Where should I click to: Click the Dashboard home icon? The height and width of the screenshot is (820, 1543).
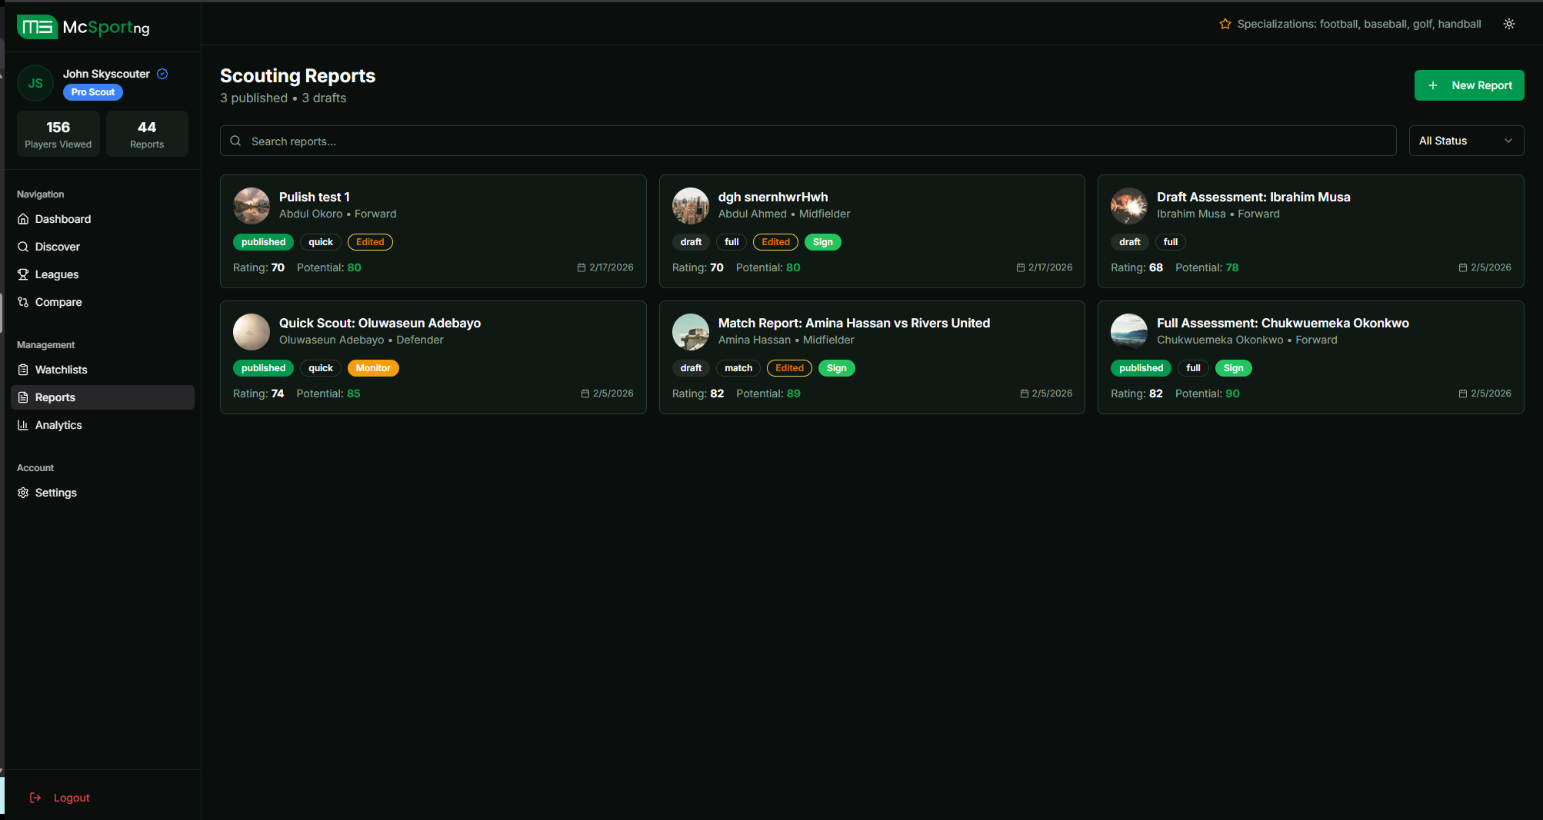pyautogui.click(x=23, y=219)
